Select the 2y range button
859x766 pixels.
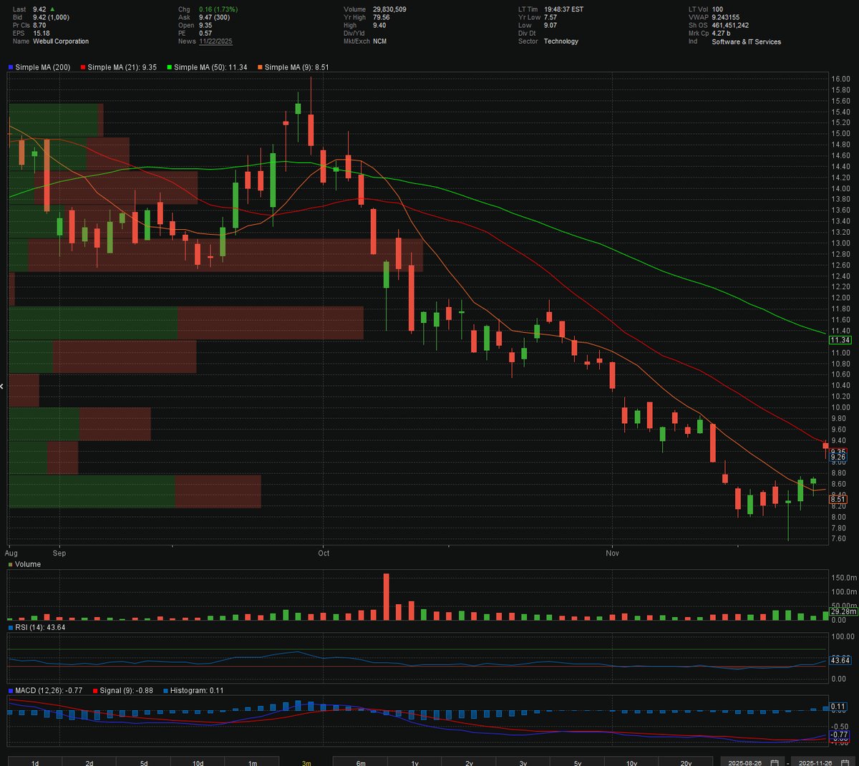point(469,762)
